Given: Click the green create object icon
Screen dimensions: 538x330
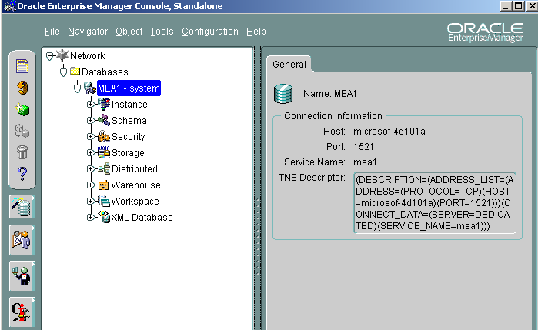Looking at the screenshot, I should pyautogui.click(x=22, y=109).
